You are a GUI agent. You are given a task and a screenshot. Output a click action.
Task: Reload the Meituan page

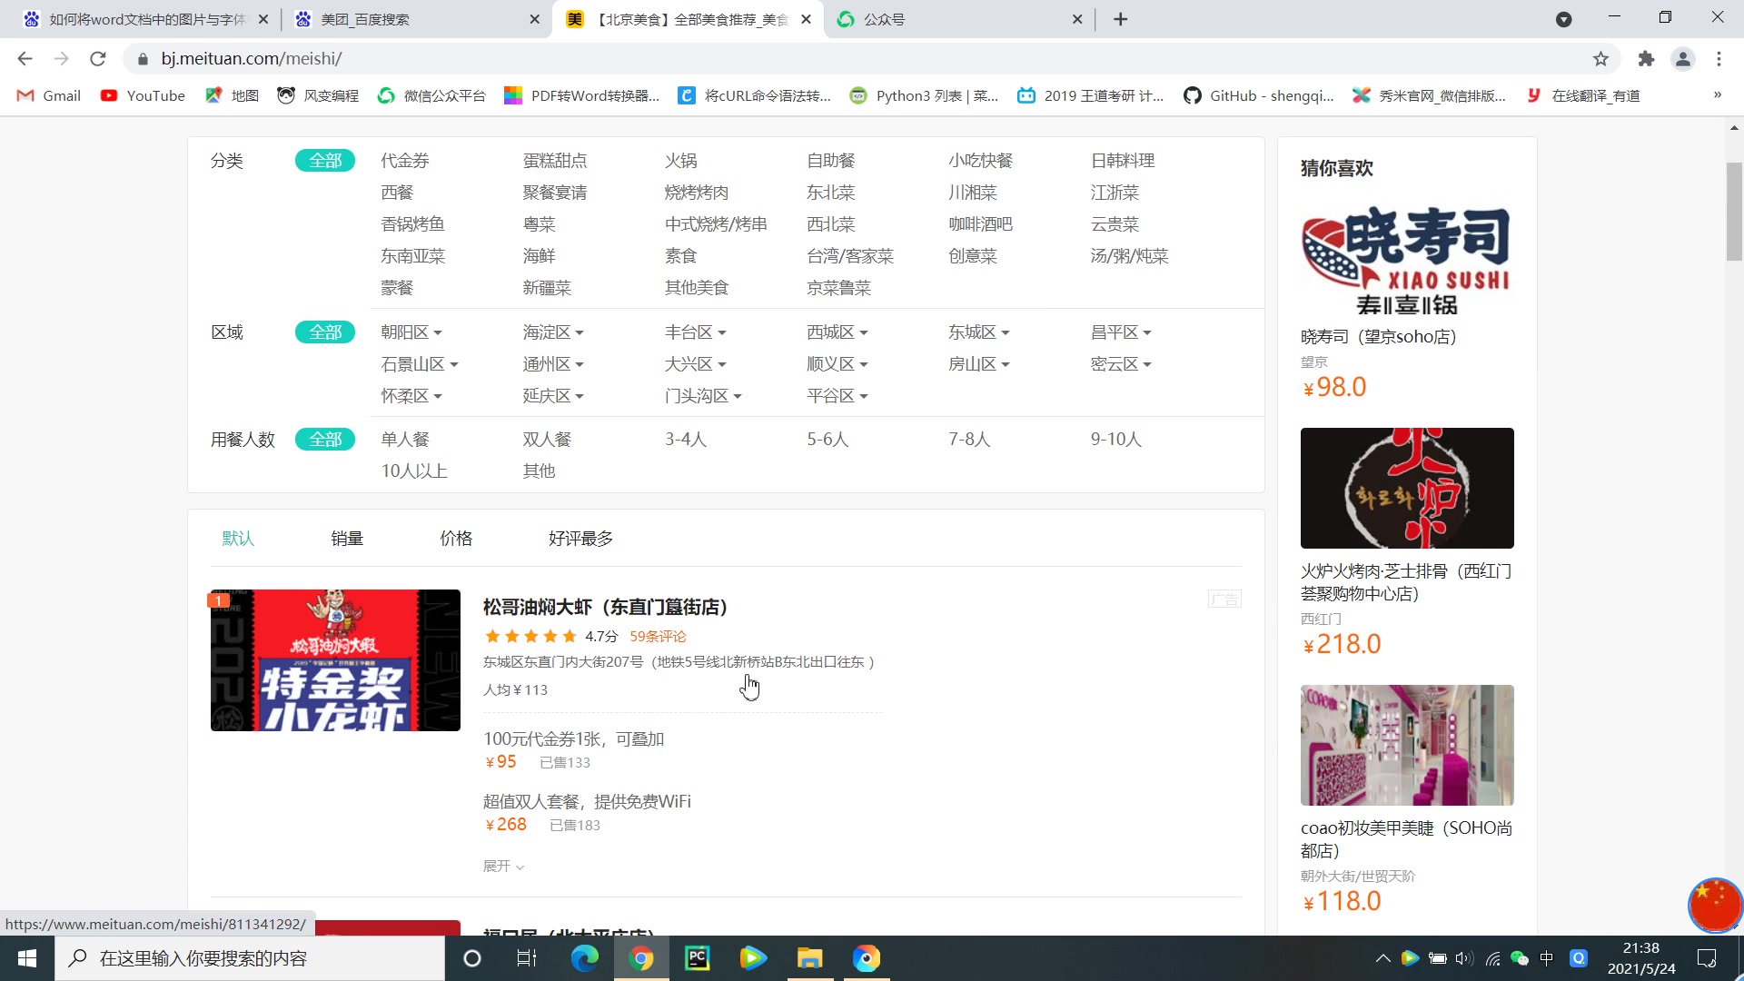(98, 59)
